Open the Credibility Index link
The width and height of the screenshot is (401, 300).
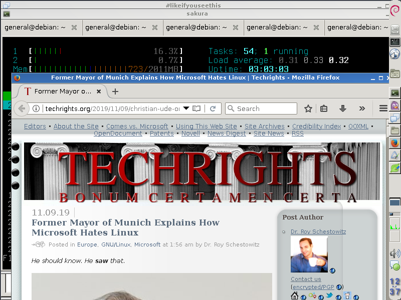point(316,126)
